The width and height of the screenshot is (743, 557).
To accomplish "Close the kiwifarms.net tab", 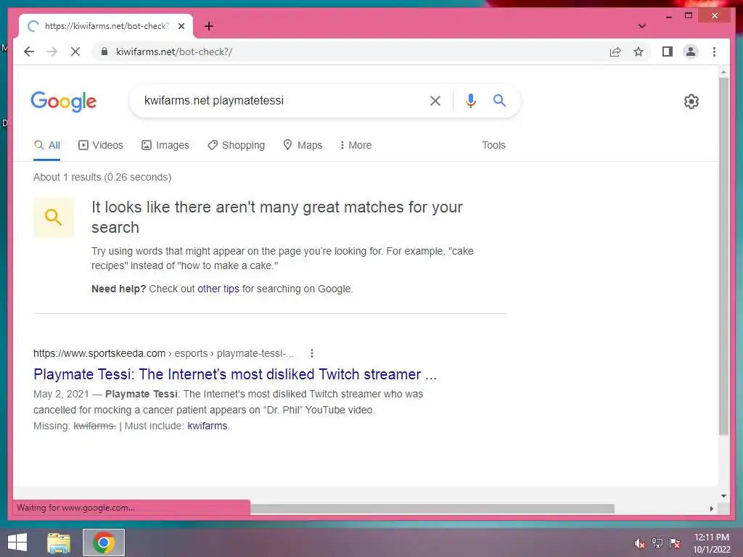I will 181,26.
